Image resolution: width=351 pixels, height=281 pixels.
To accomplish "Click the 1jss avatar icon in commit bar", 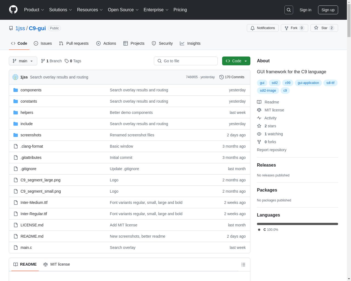I will coord(15,77).
